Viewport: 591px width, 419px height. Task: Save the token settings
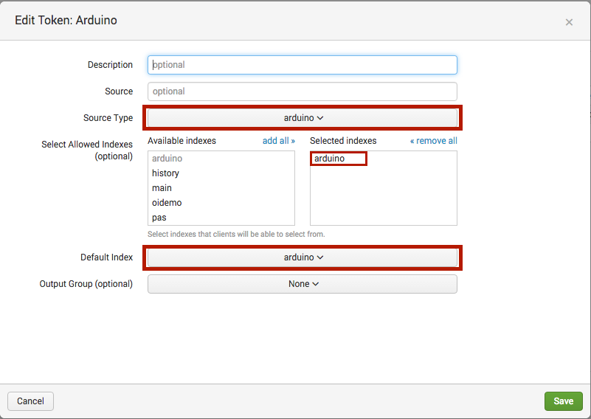click(x=564, y=401)
